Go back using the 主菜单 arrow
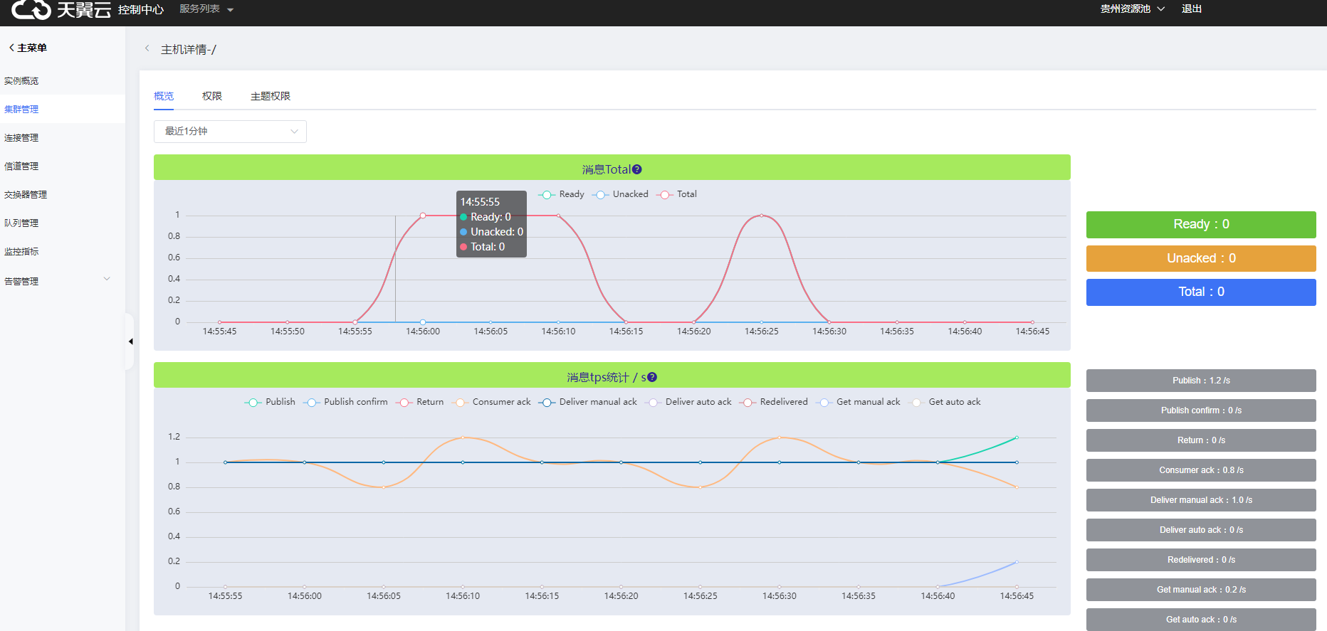 [11, 48]
